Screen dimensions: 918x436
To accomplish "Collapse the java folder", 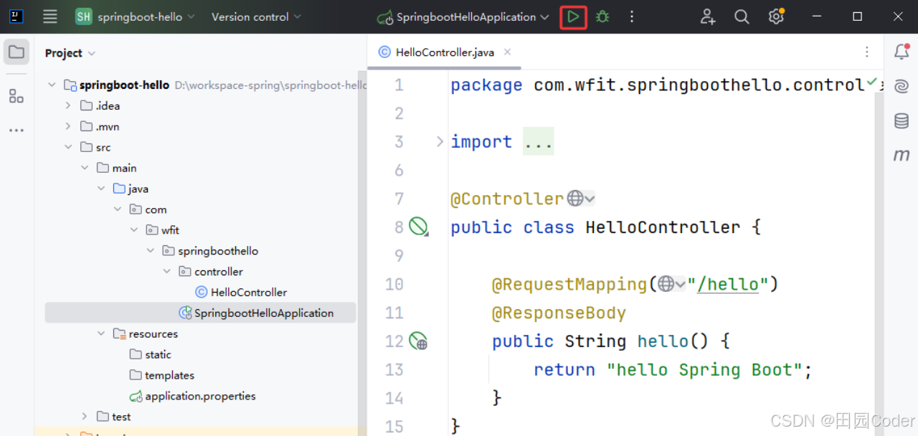I will 101,189.
